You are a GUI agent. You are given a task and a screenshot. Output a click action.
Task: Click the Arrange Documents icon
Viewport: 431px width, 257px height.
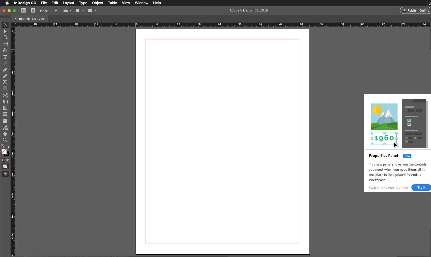pos(90,10)
